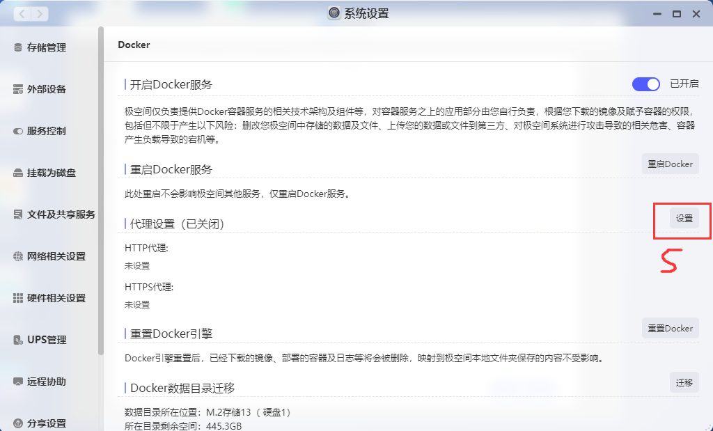Click the mount as disk icon
The width and height of the screenshot is (713, 431).
(18, 173)
